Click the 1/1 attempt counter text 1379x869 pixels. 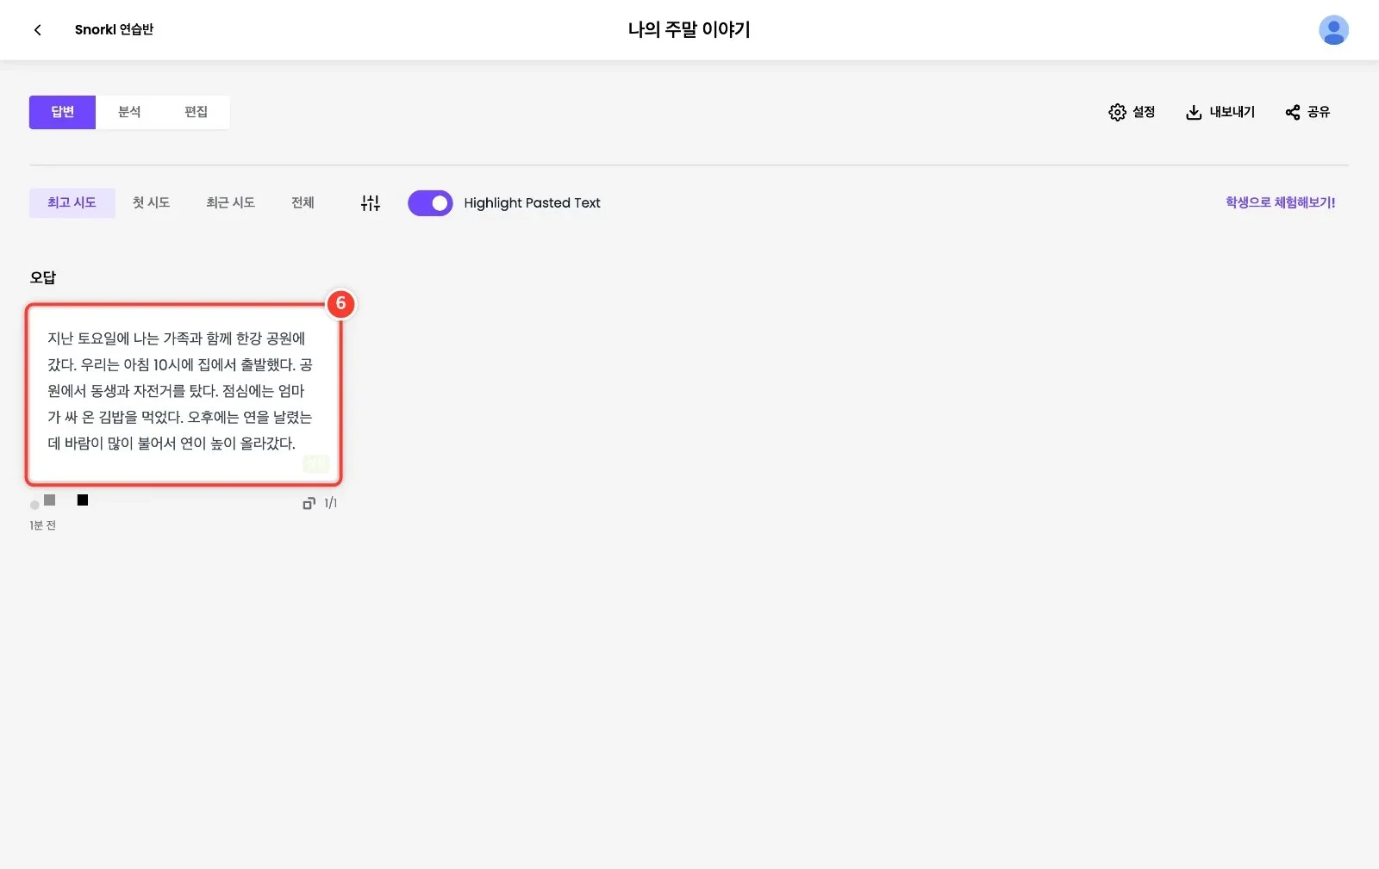pos(330,503)
